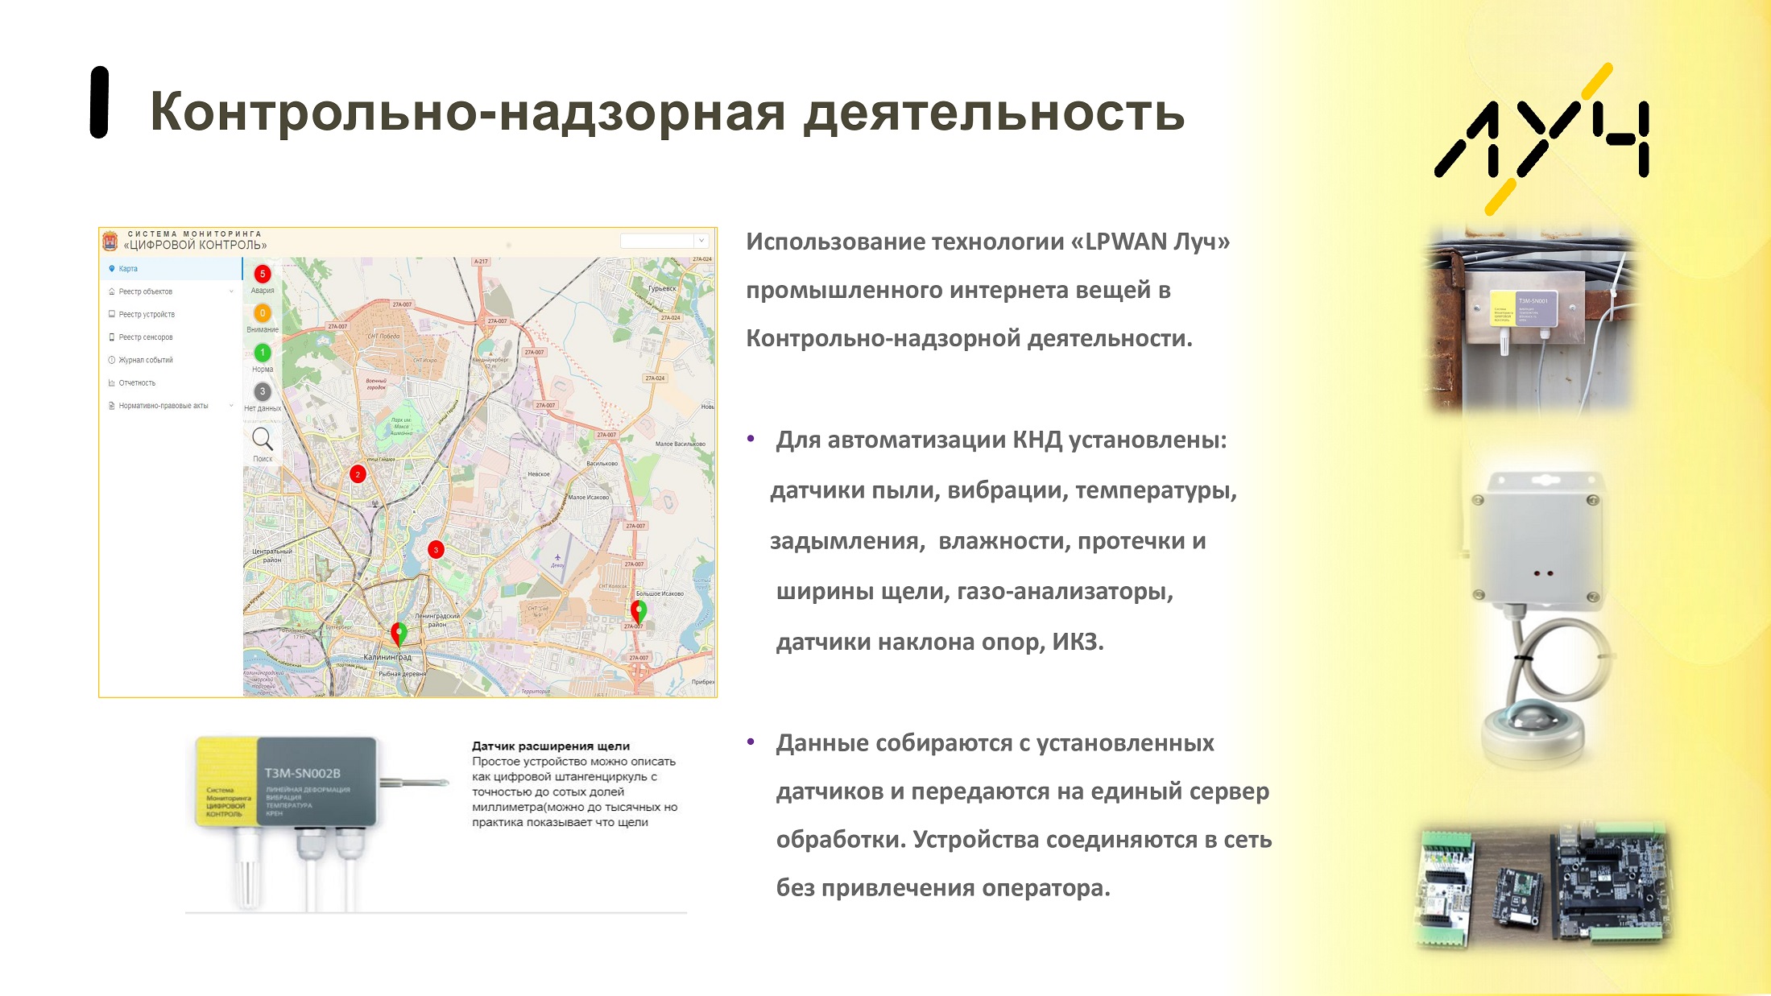1771x996 pixels.
Task: Open the top-right dropdown arrow
Action: point(701,241)
